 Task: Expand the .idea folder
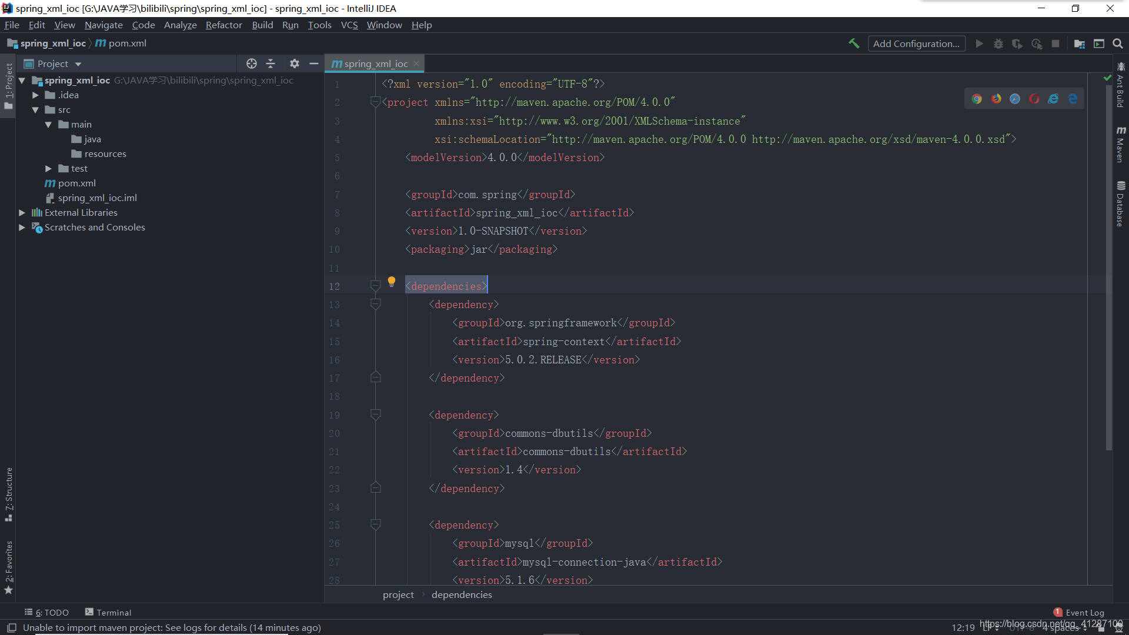click(35, 95)
